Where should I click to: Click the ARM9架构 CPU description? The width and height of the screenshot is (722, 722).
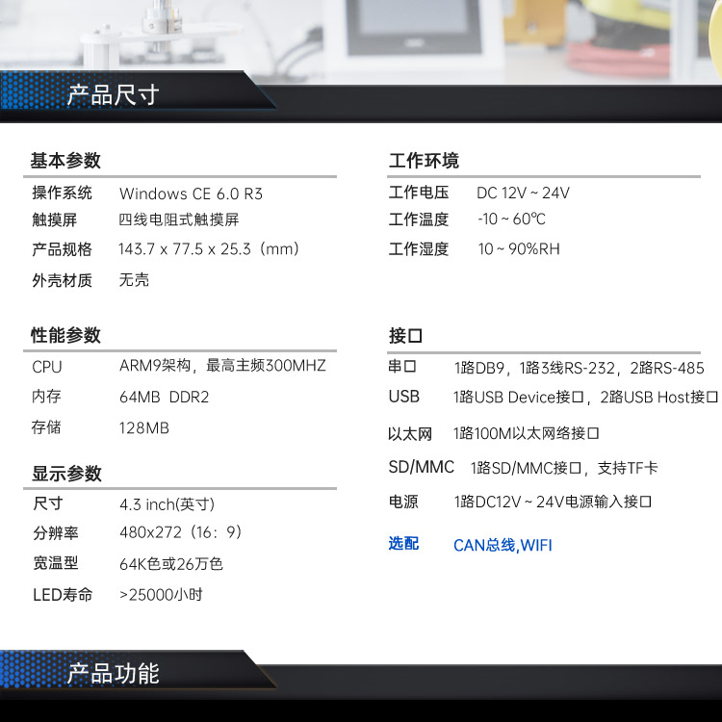pos(222,366)
